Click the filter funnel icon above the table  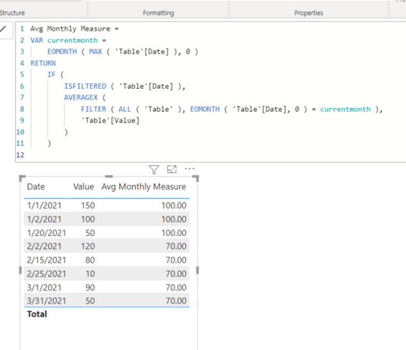(x=154, y=170)
